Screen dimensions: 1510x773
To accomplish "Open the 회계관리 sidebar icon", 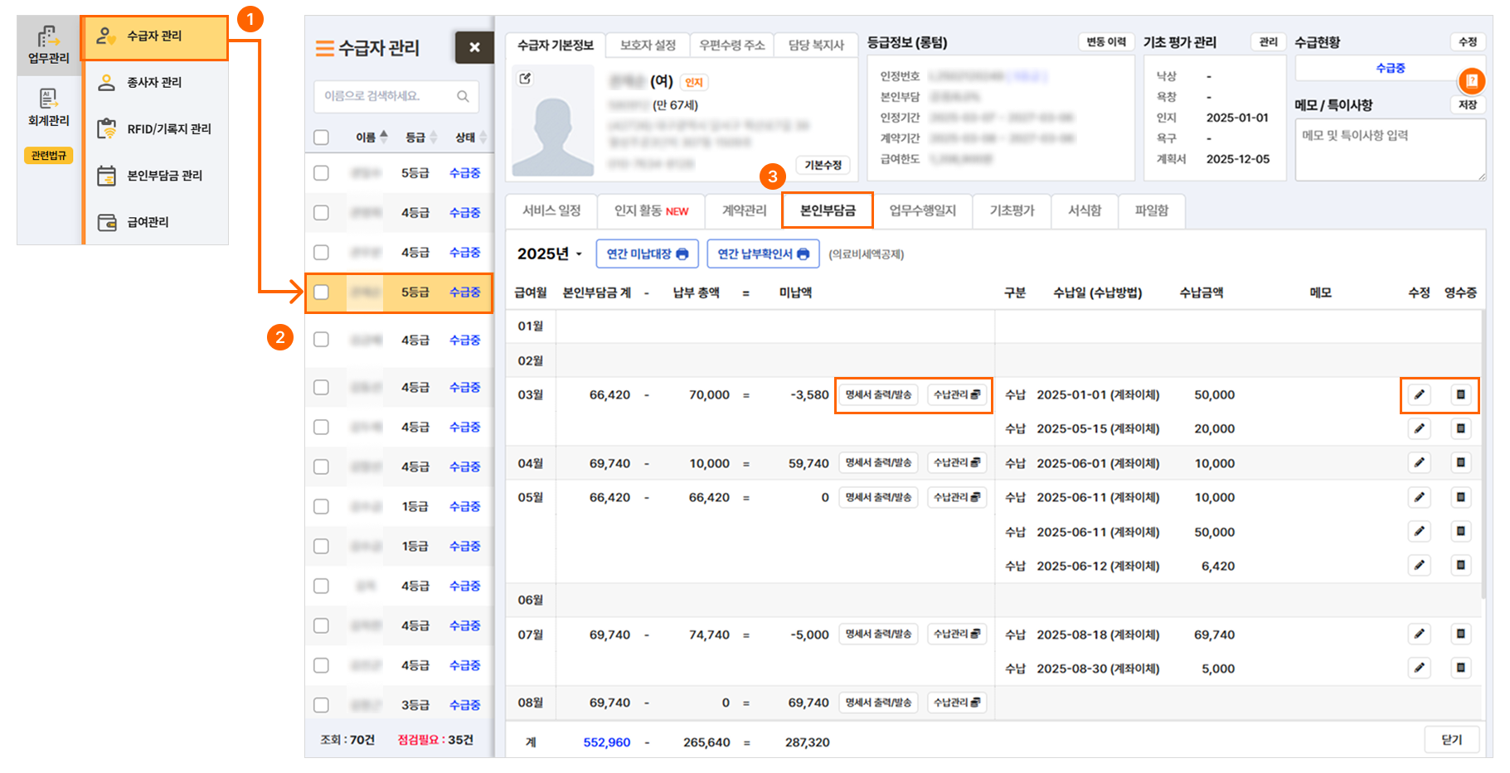I will pos(48,99).
